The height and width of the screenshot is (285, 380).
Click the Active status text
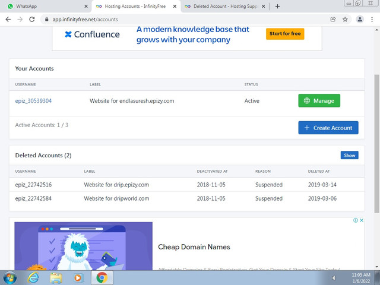(252, 101)
